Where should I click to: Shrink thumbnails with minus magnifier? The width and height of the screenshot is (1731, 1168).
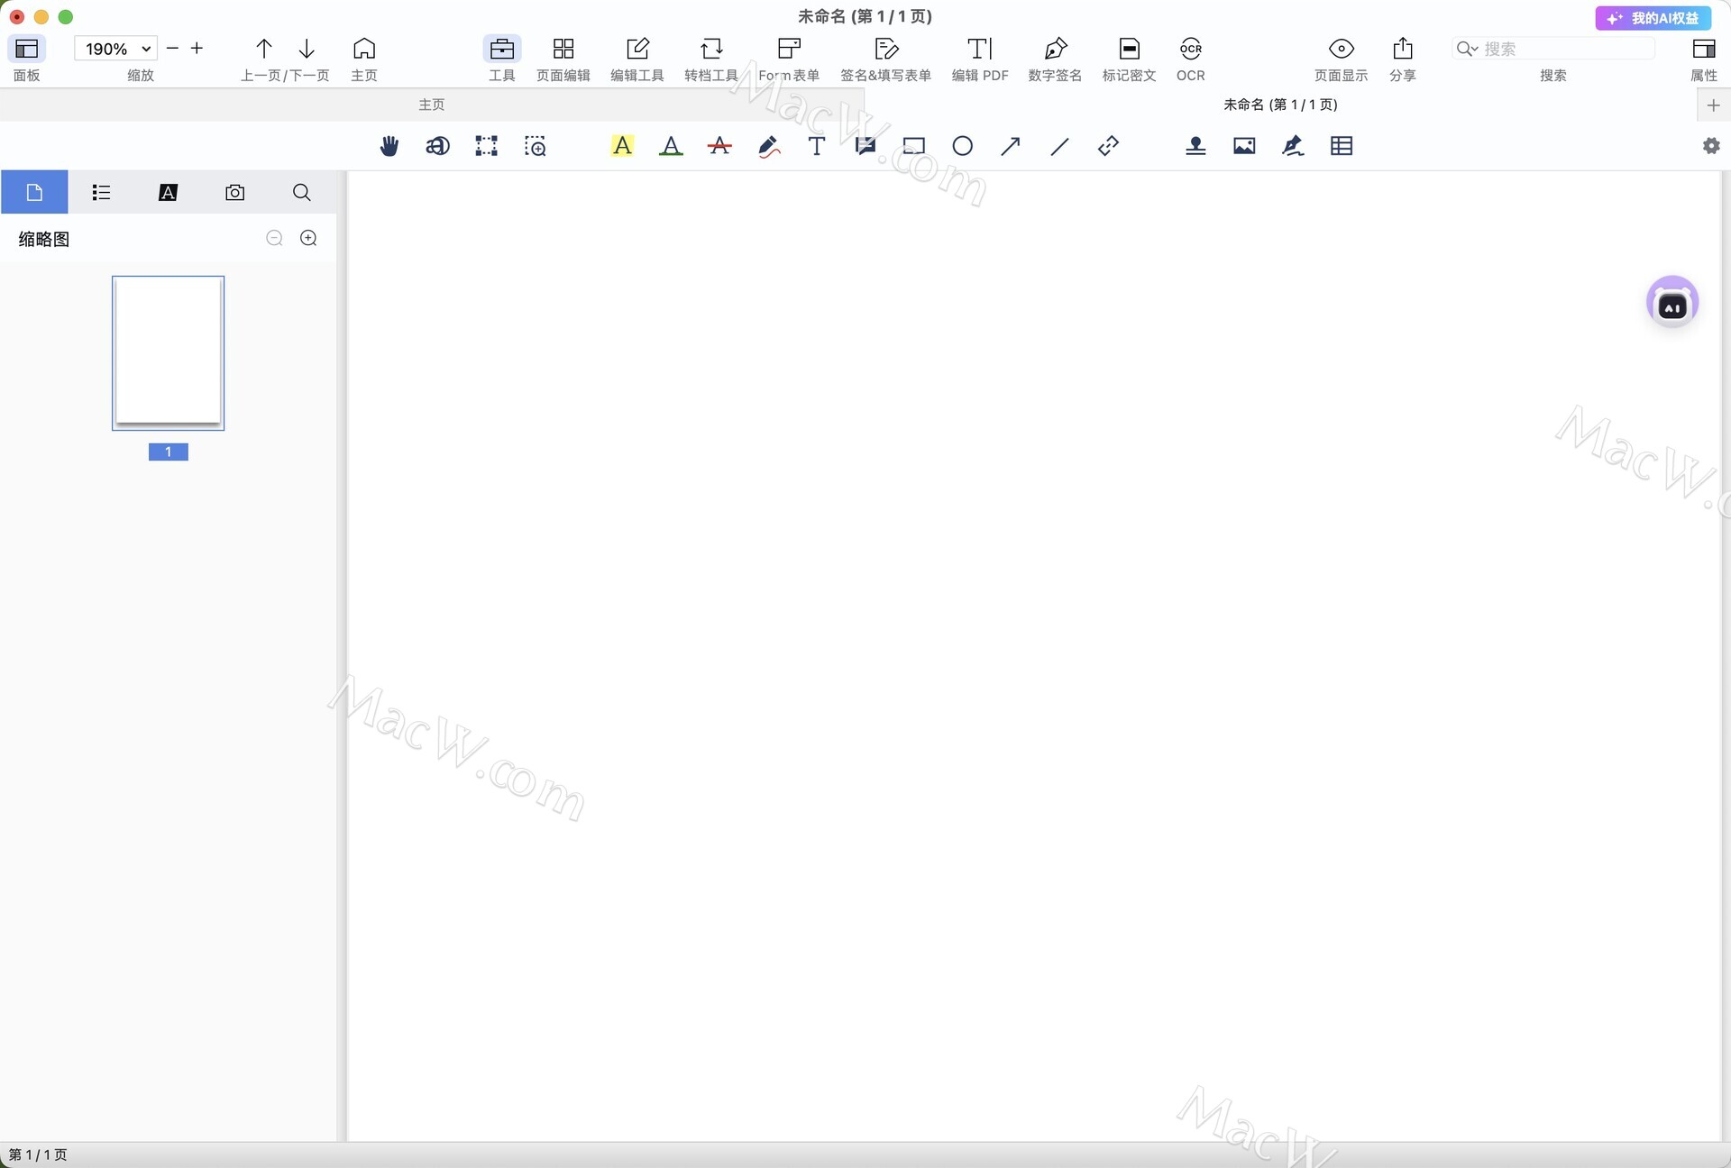pyautogui.click(x=275, y=238)
